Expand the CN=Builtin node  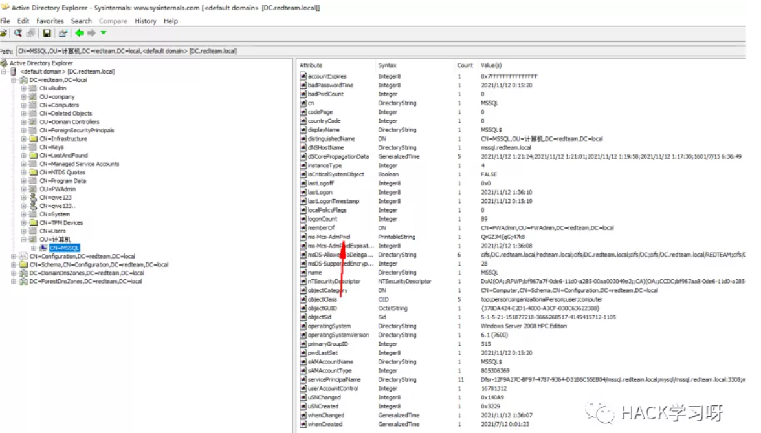point(23,89)
